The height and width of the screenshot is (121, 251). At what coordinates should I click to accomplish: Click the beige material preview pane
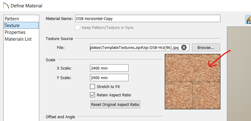tap(239, 74)
